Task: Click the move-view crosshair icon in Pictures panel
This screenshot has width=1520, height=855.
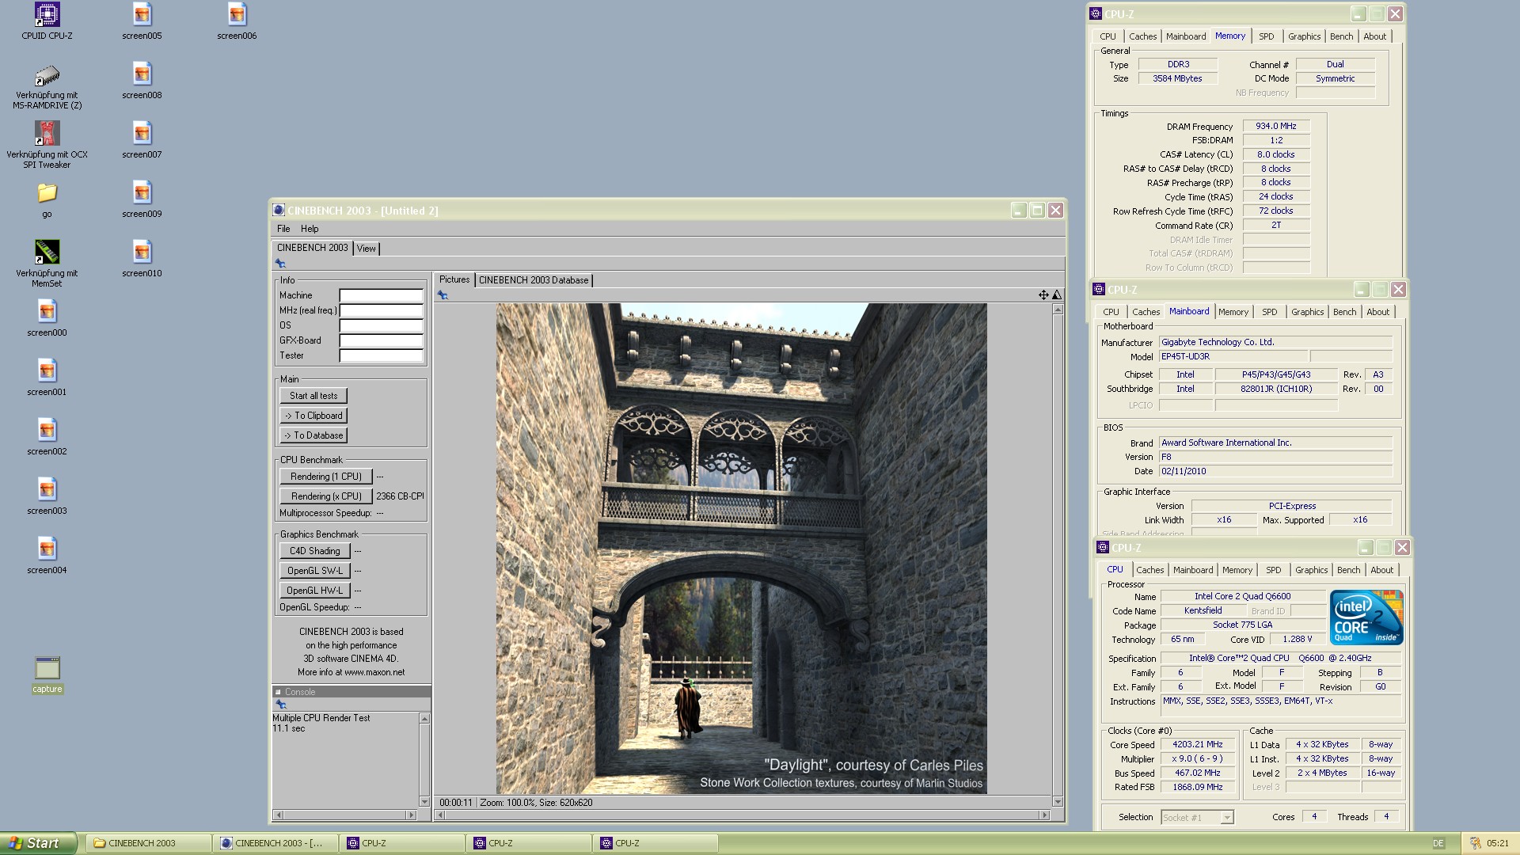Action: pos(1043,295)
